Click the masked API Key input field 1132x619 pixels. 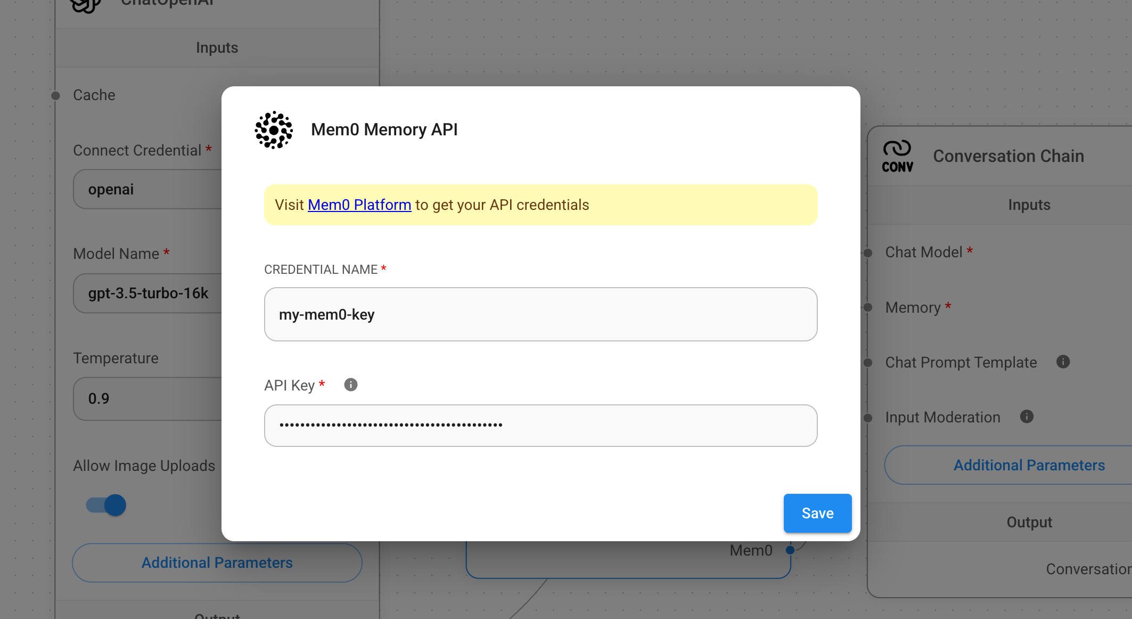540,425
